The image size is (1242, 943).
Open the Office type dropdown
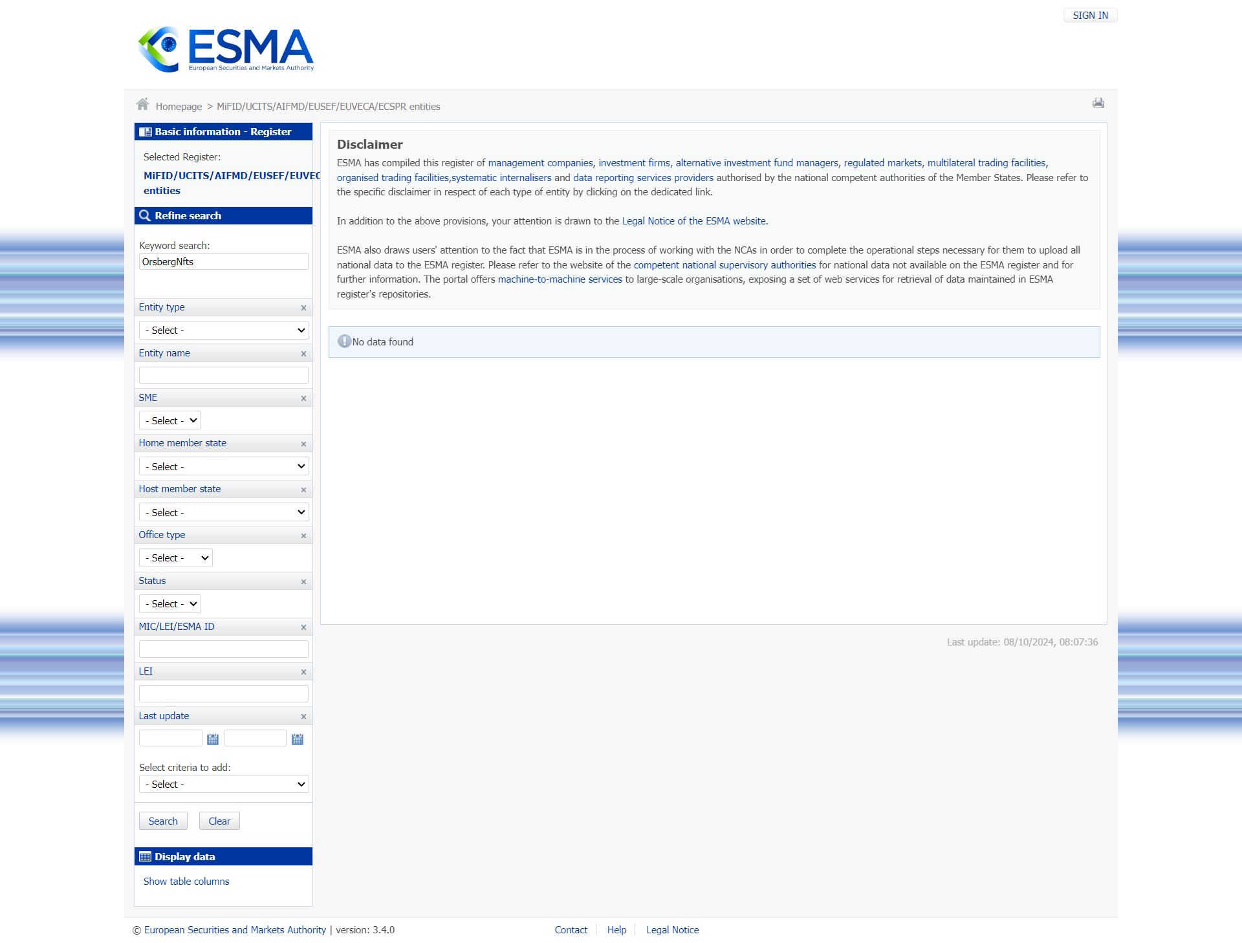click(x=176, y=558)
